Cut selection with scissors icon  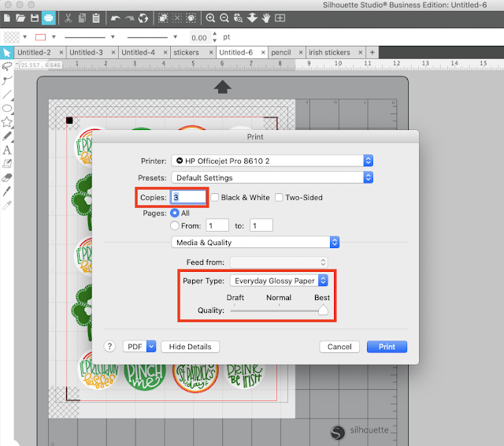pyautogui.click(x=68, y=18)
